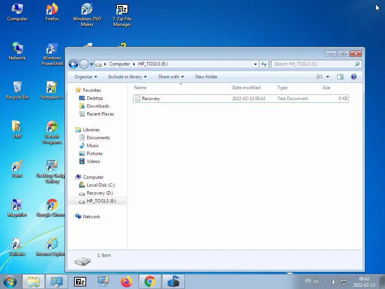Sort by Date modified column header
Image resolution: width=385 pixels, height=289 pixels.
pos(253,87)
